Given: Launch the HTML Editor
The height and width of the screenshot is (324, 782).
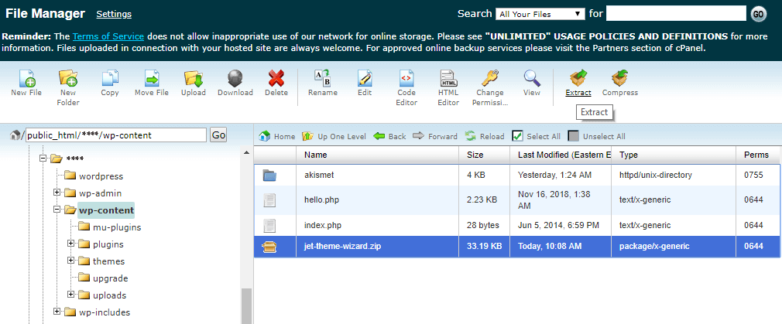Looking at the screenshot, I should click(x=448, y=79).
